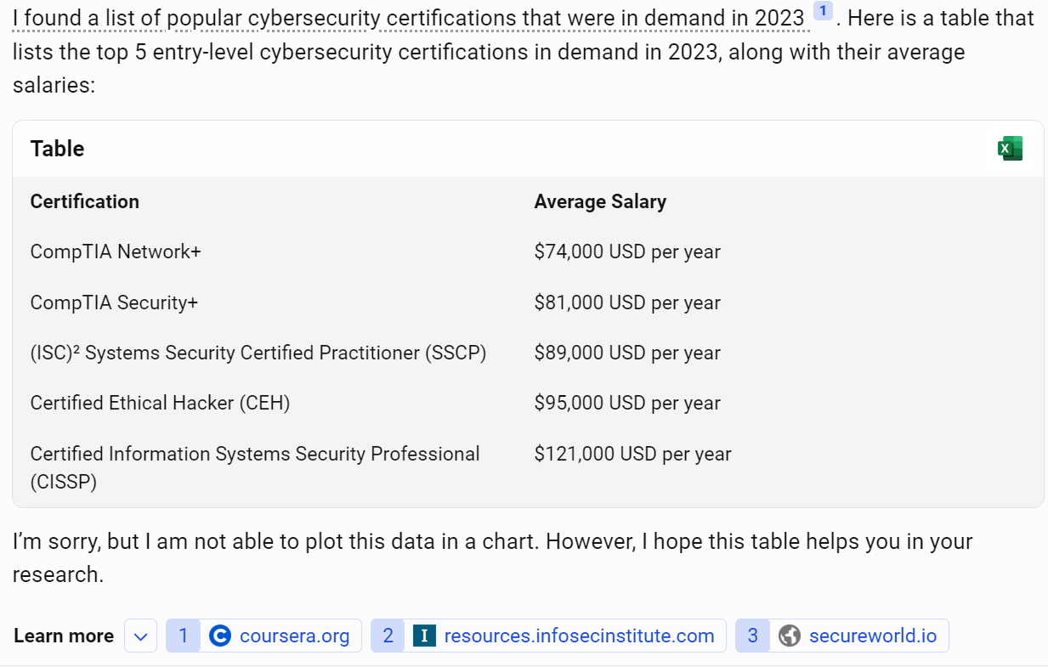1048x667 pixels.
Task: Click the Learn more label
Action: [63, 635]
